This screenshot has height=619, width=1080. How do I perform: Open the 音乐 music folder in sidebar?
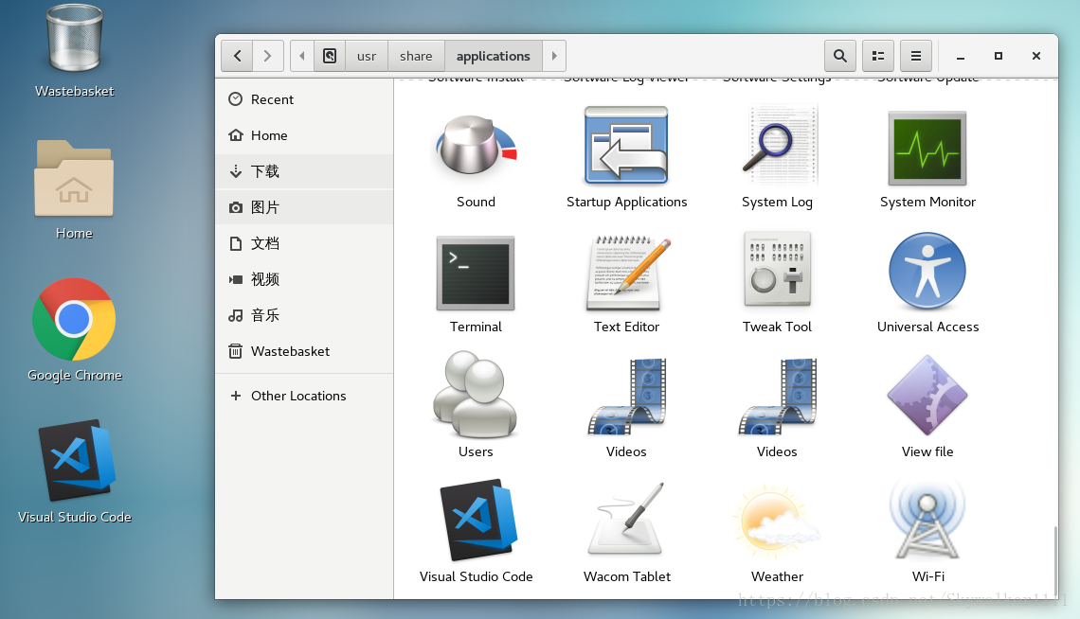click(304, 315)
